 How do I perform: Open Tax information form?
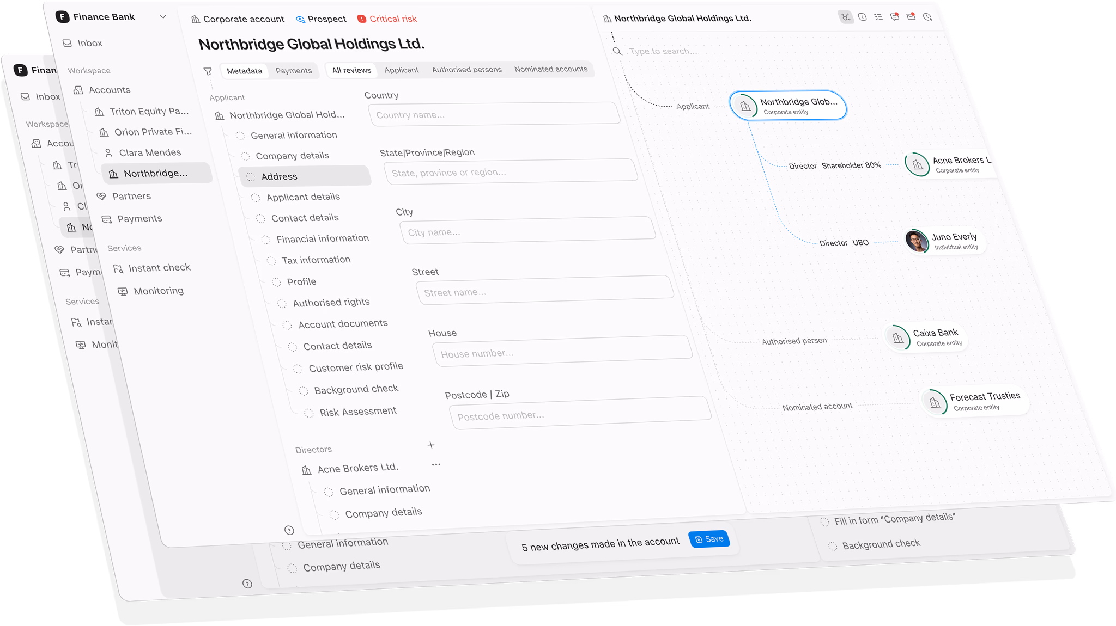tap(309, 260)
